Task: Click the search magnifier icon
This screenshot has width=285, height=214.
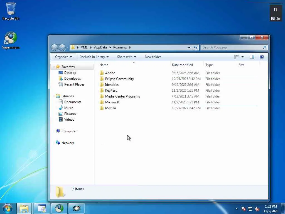Action: [264, 47]
